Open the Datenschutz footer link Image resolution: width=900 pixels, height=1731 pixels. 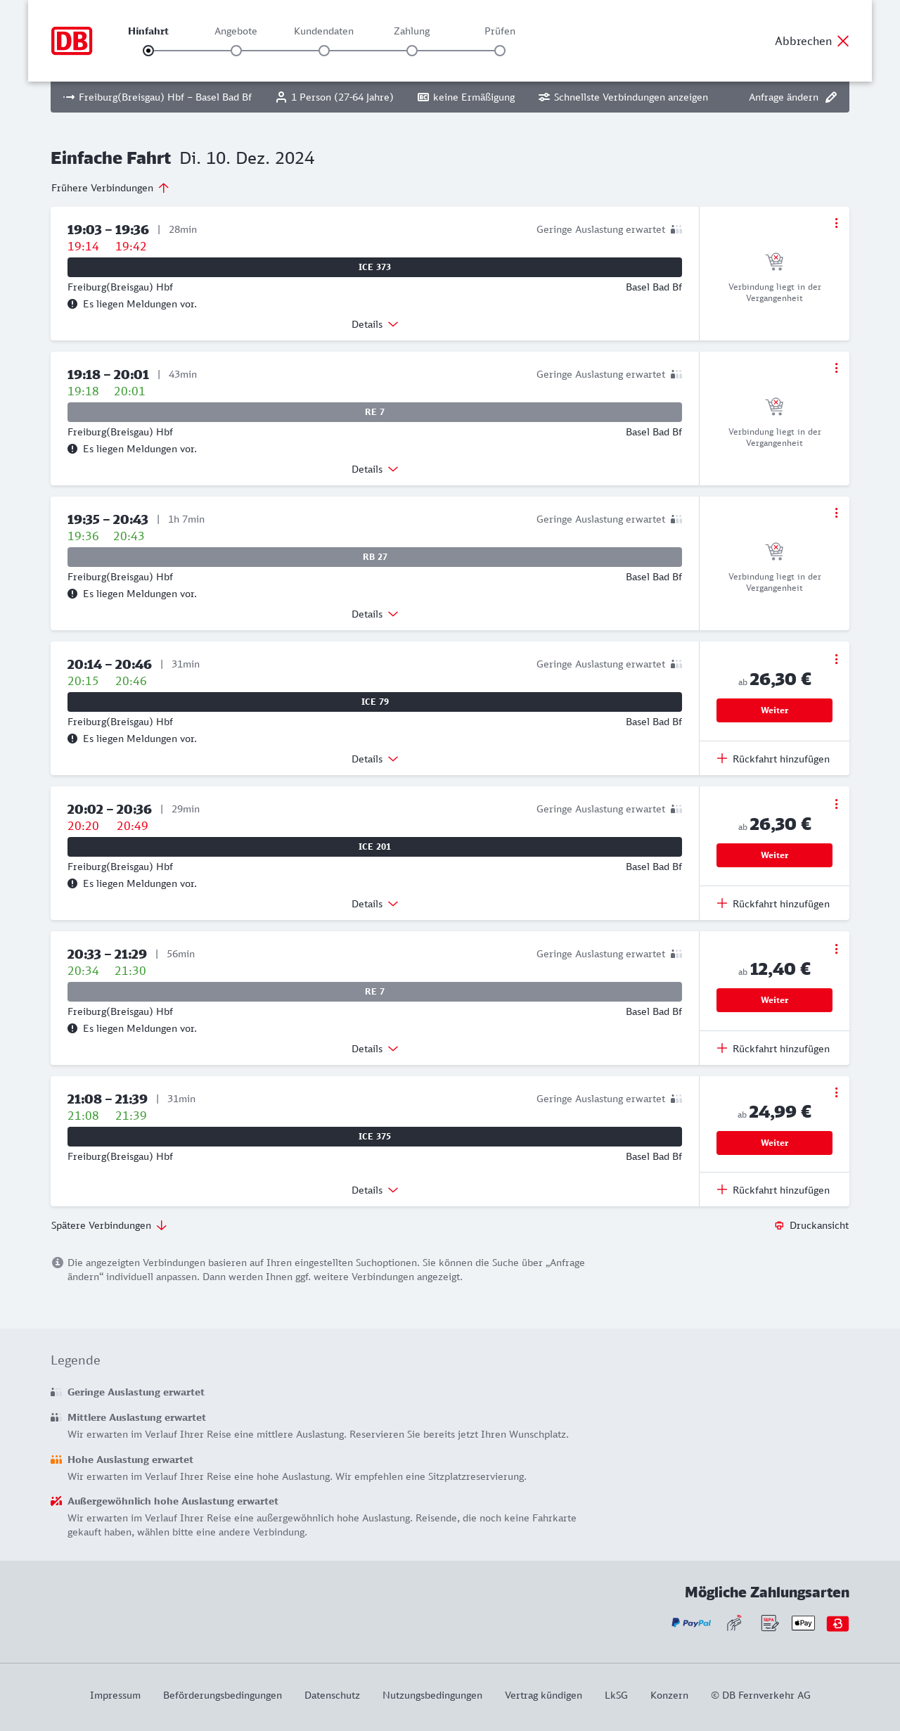[332, 1695]
